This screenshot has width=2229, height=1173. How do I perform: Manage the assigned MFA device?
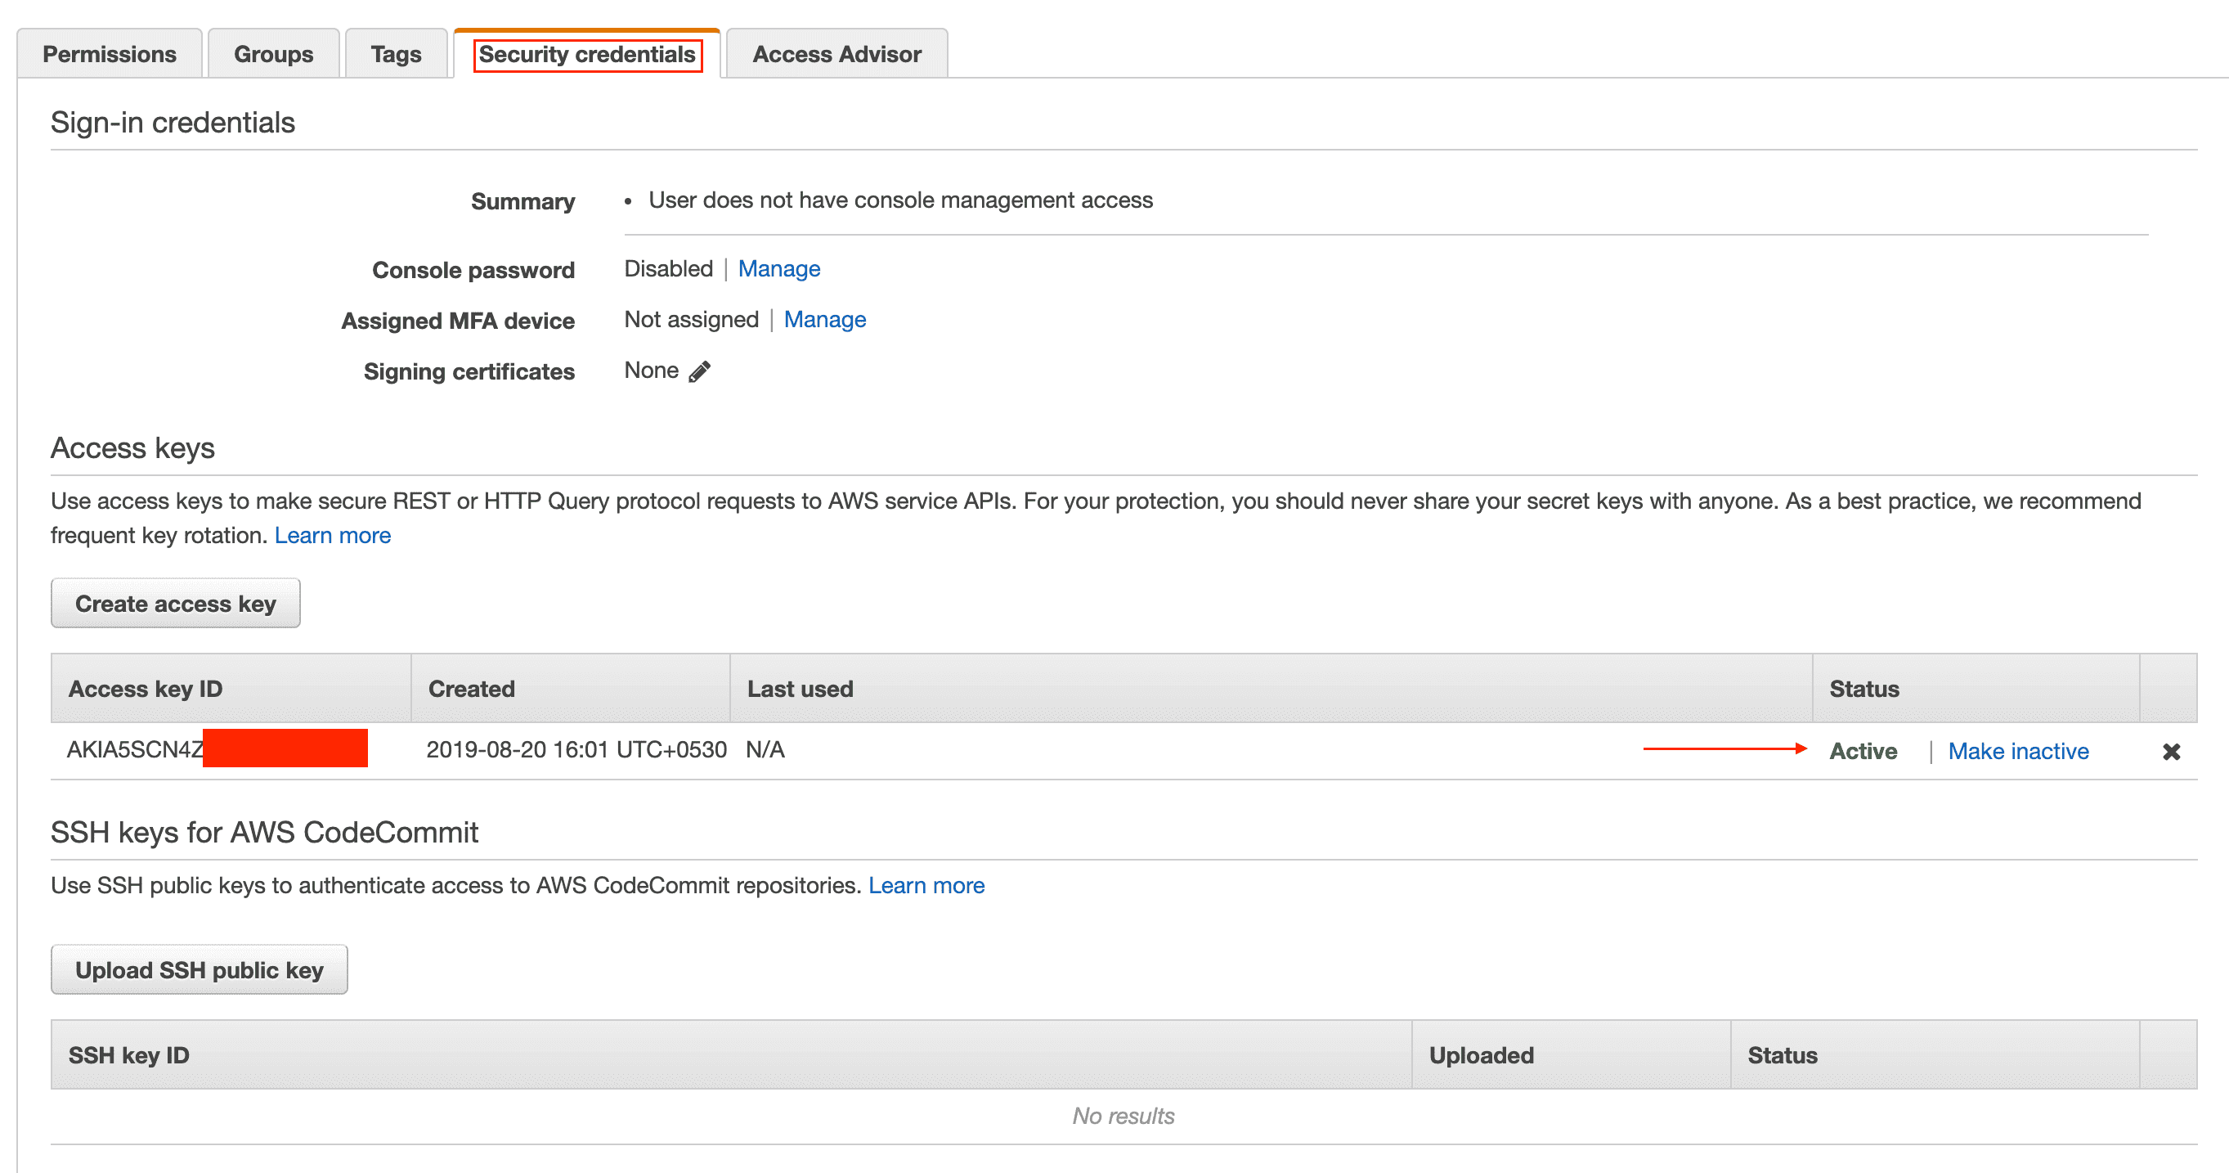click(x=824, y=320)
